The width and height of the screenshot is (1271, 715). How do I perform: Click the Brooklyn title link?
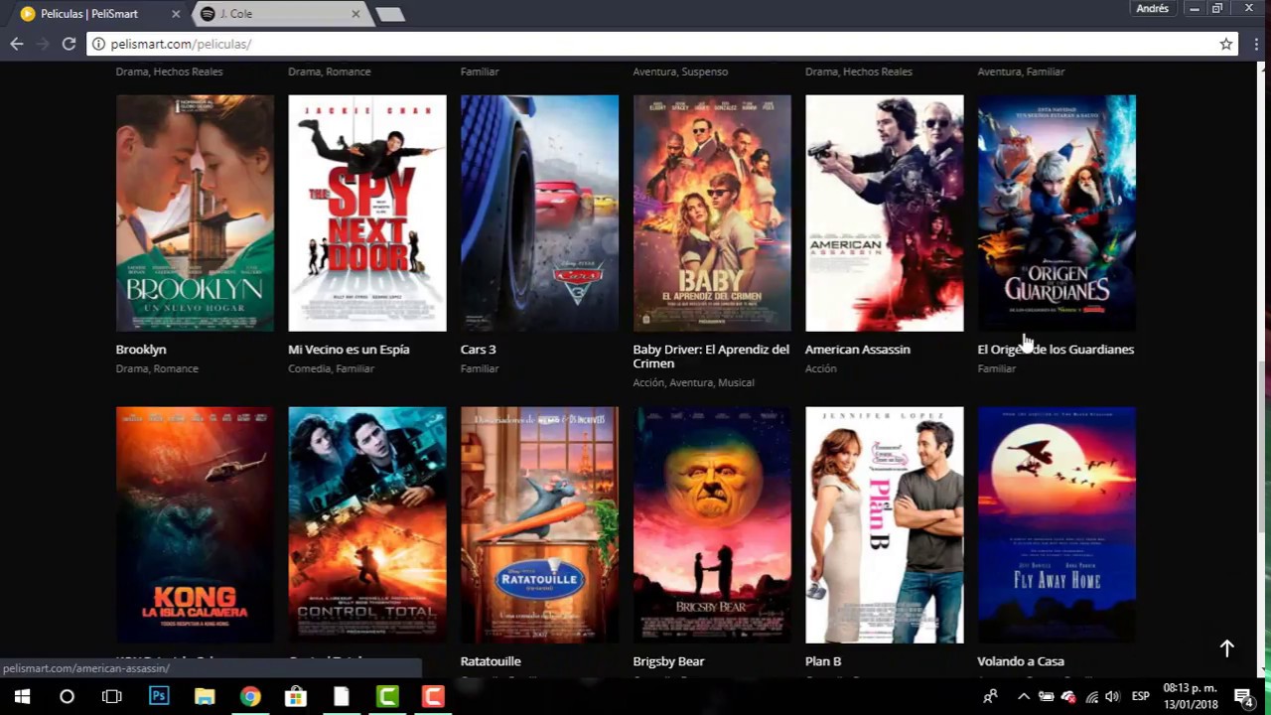pyautogui.click(x=141, y=350)
